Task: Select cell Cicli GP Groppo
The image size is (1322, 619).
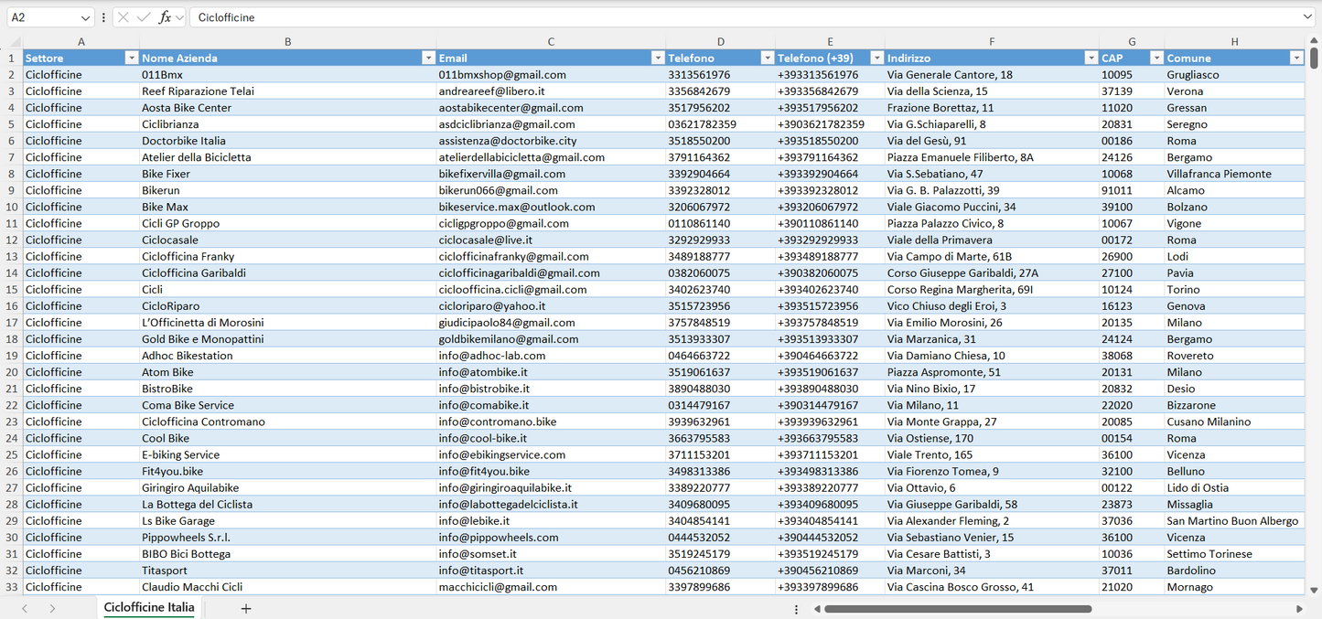Action: [288, 223]
